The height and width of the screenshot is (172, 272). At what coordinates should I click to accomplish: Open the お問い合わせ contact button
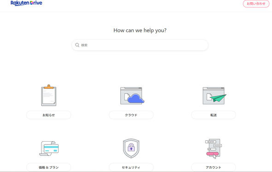256,4
